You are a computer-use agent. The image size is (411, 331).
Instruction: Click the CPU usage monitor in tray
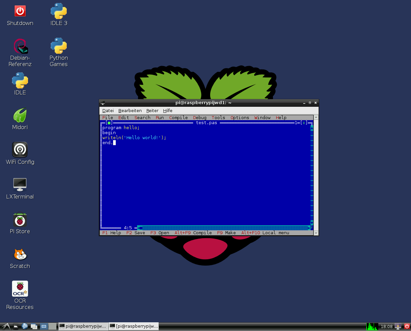coord(372,326)
